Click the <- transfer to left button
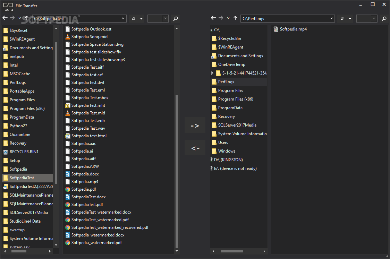This screenshot has width=390, height=259. 195,148
